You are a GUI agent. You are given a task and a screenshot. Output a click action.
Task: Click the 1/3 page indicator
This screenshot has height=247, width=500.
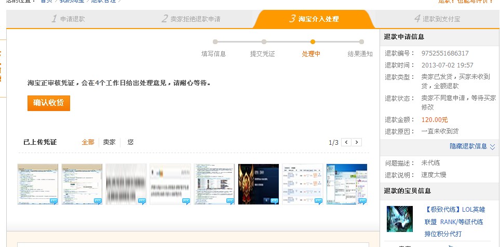(333, 143)
